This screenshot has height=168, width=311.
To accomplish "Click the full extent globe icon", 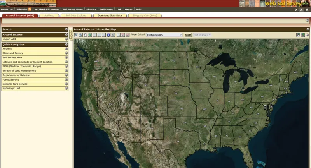I will pos(90,35).
